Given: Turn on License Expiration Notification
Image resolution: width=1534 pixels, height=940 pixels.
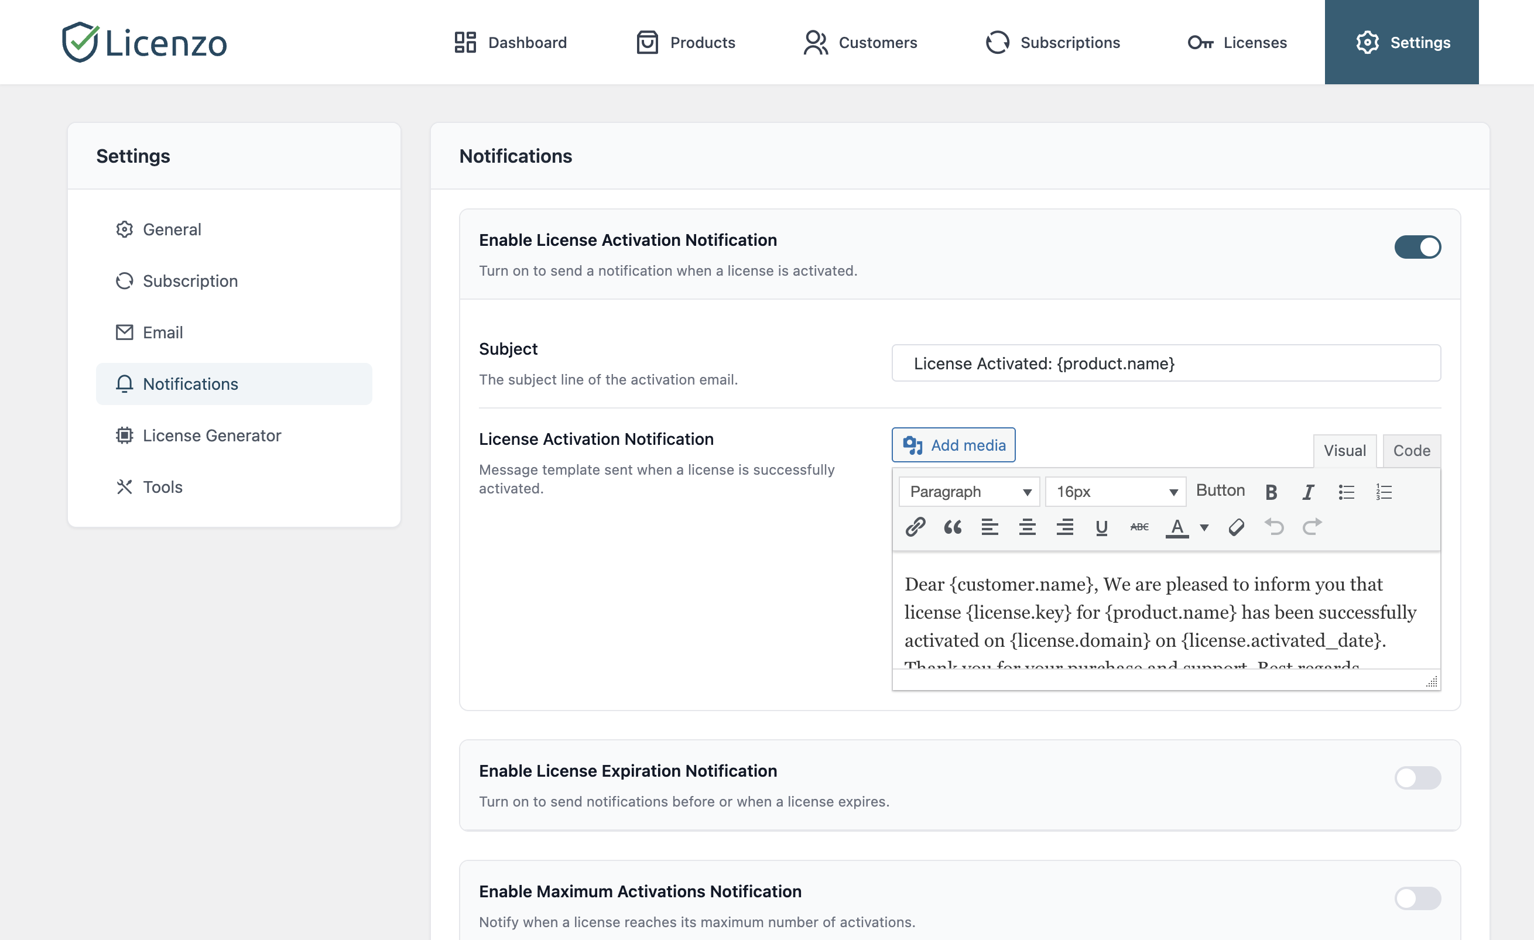Looking at the screenshot, I should coord(1417,778).
